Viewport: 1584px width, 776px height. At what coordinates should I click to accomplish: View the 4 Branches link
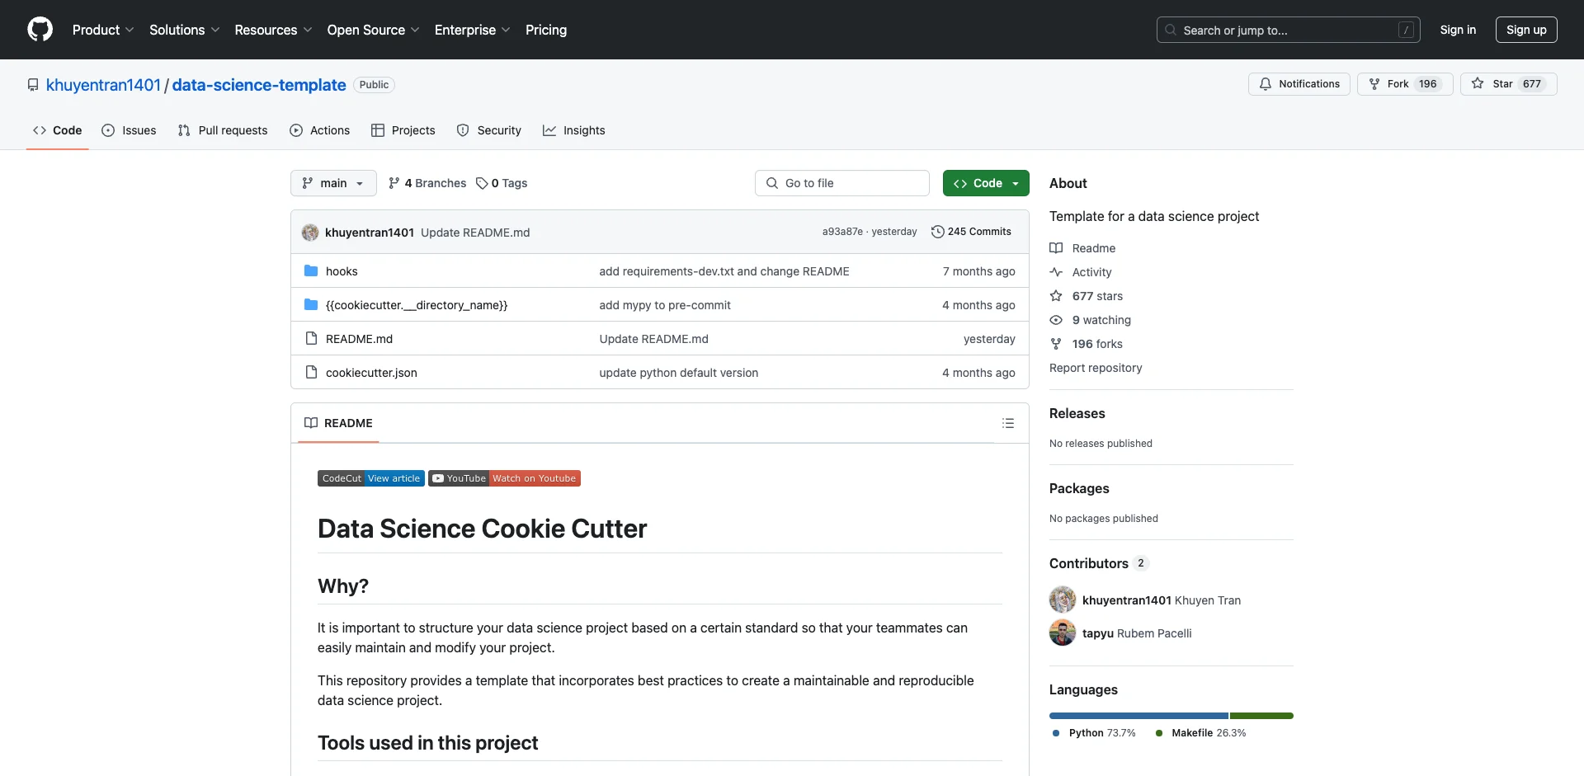coord(427,183)
